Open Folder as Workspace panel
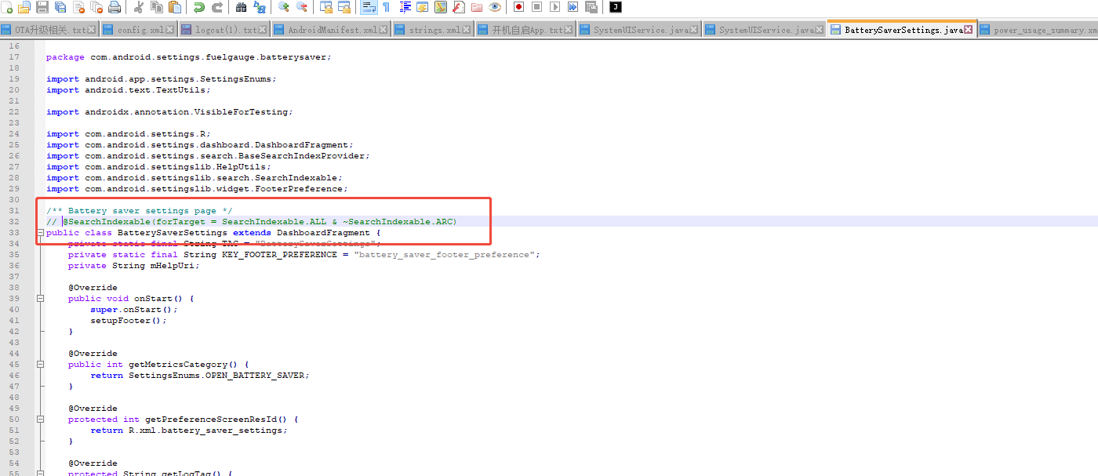 tap(477, 7)
